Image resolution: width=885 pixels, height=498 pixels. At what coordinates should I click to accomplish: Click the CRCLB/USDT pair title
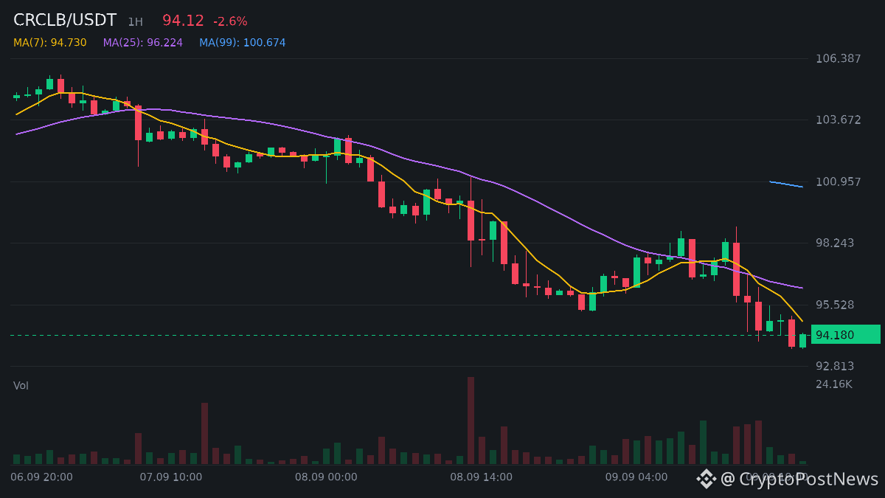tap(65, 21)
